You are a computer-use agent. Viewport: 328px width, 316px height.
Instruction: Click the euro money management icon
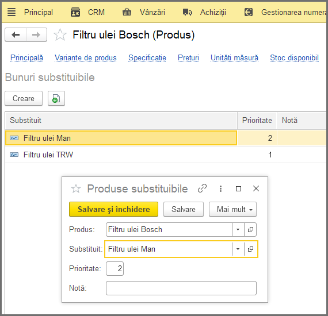tap(249, 12)
